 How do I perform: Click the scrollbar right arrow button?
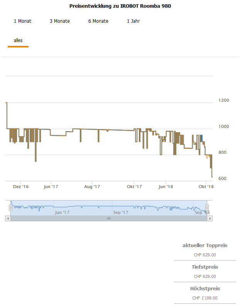pyautogui.click(x=210, y=219)
